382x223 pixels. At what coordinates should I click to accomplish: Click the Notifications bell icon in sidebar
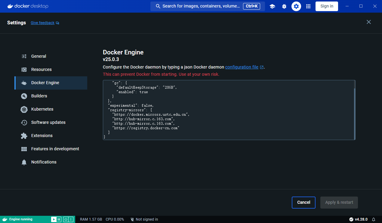tap(24, 162)
